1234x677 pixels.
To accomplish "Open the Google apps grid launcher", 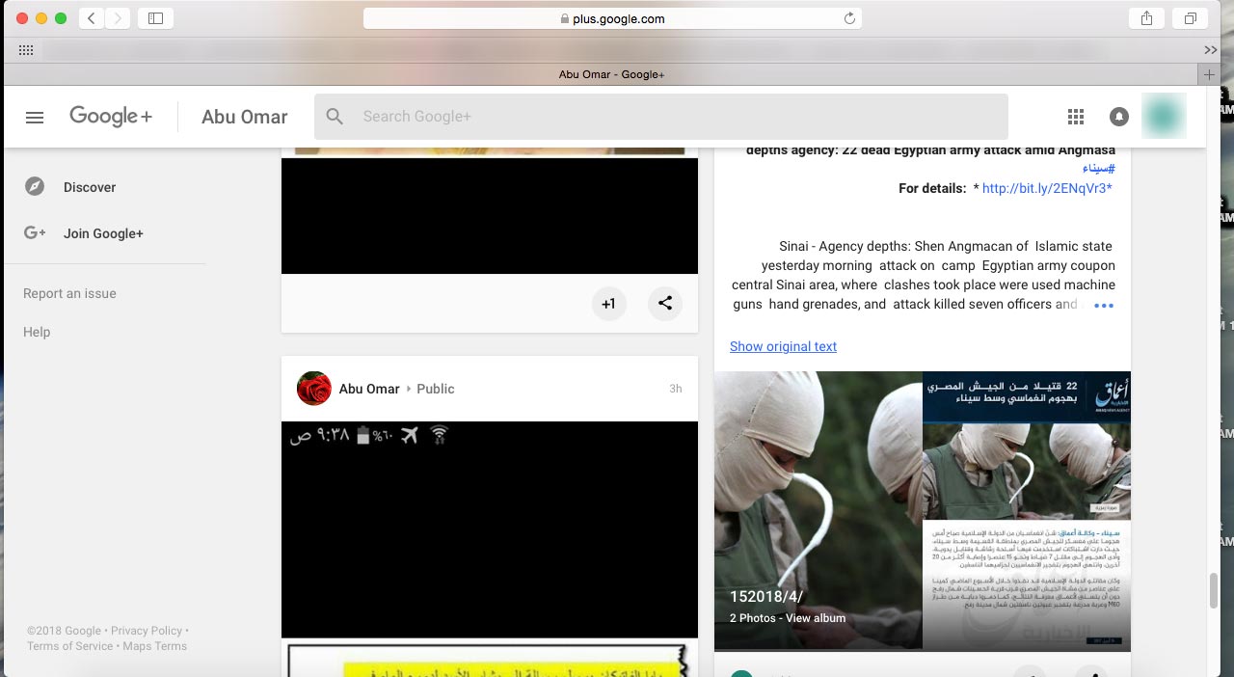I will click(x=1076, y=117).
